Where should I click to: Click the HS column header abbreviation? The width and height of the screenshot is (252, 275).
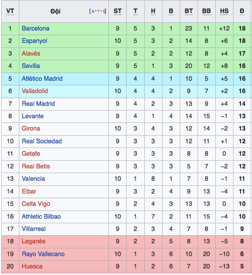[225, 11]
